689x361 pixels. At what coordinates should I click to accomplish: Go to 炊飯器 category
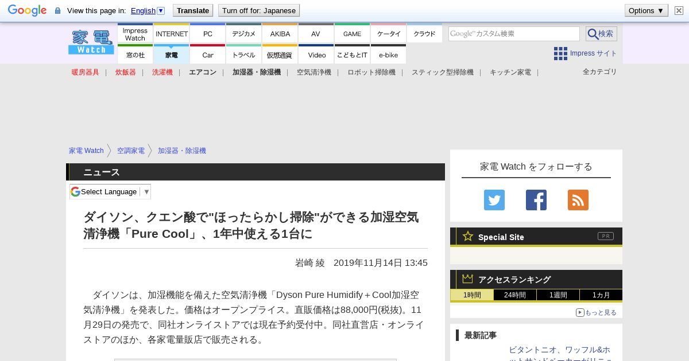pyautogui.click(x=126, y=72)
